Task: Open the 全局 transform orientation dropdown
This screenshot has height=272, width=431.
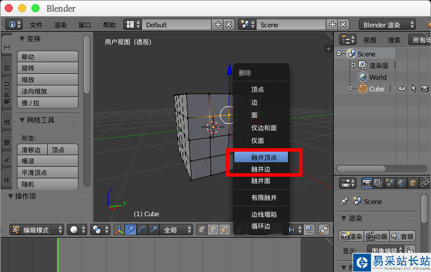Action: pyautogui.click(x=176, y=230)
